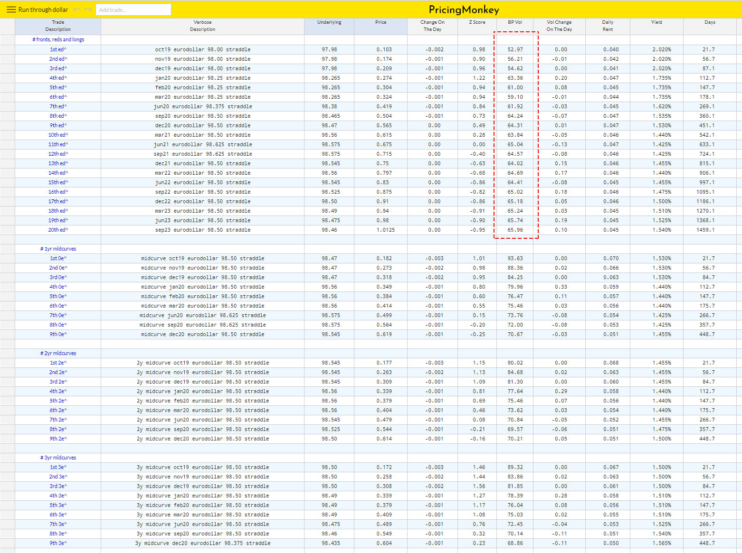Select the Trade Description column header

(x=58, y=26)
